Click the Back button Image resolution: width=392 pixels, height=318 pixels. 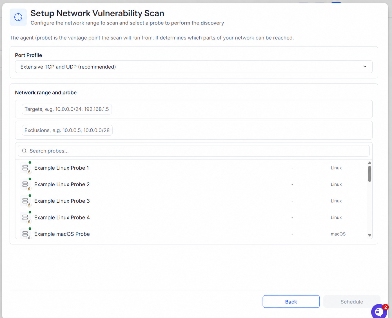point(291,302)
